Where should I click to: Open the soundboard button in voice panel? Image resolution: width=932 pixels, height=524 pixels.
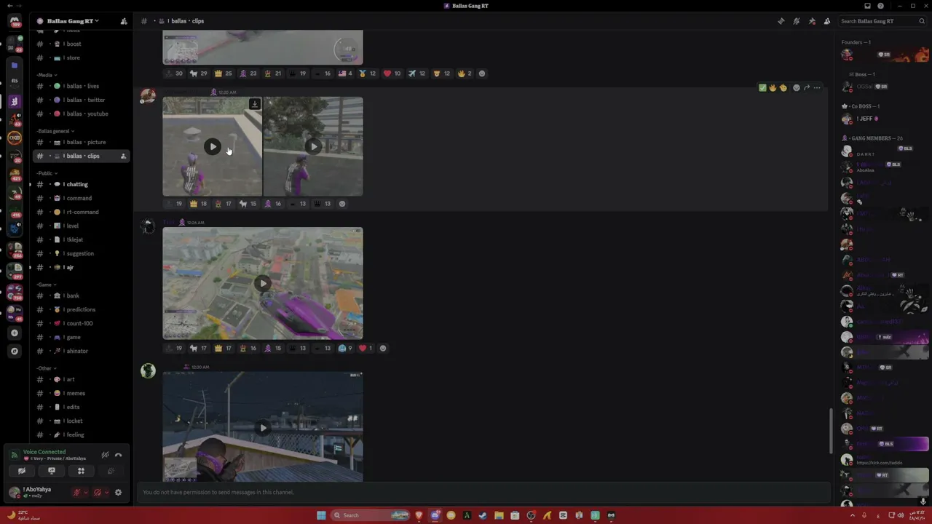tap(111, 471)
